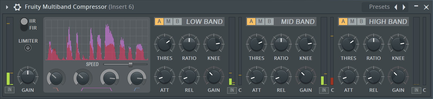433x99 pixels.
Task: Select the B mode tab in mid band
Action: (269, 22)
